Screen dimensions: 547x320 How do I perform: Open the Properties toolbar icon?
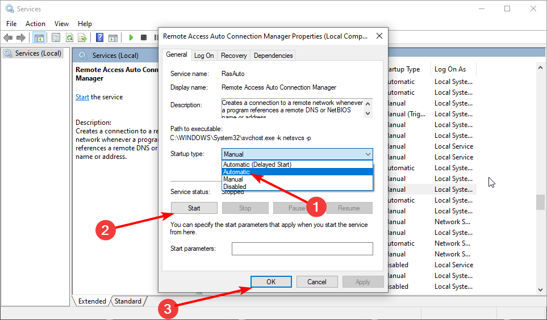56,37
